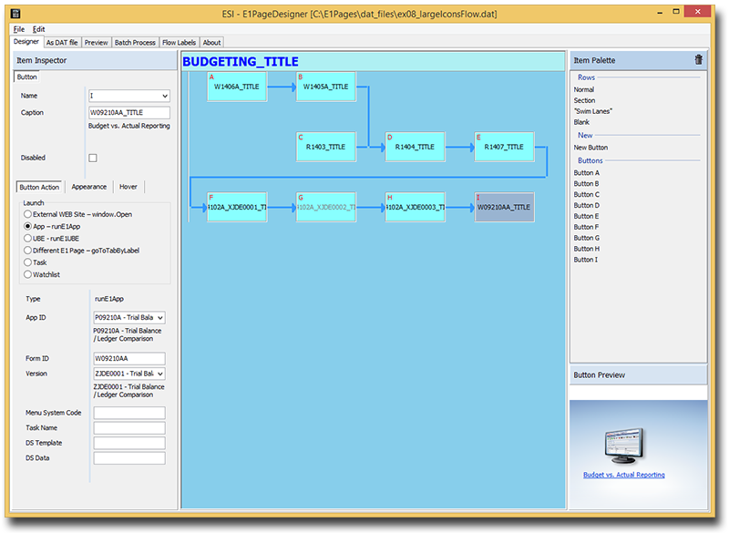This screenshot has width=729, height=533.
Task: Select Blank row type in palette
Action: coord(581,122)
